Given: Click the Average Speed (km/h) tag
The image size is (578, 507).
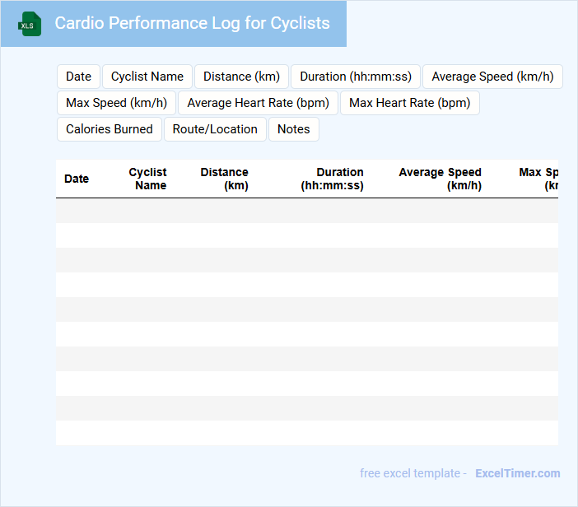Looking at the screenshot, I should pyautogui.click(x=492, y=77).
